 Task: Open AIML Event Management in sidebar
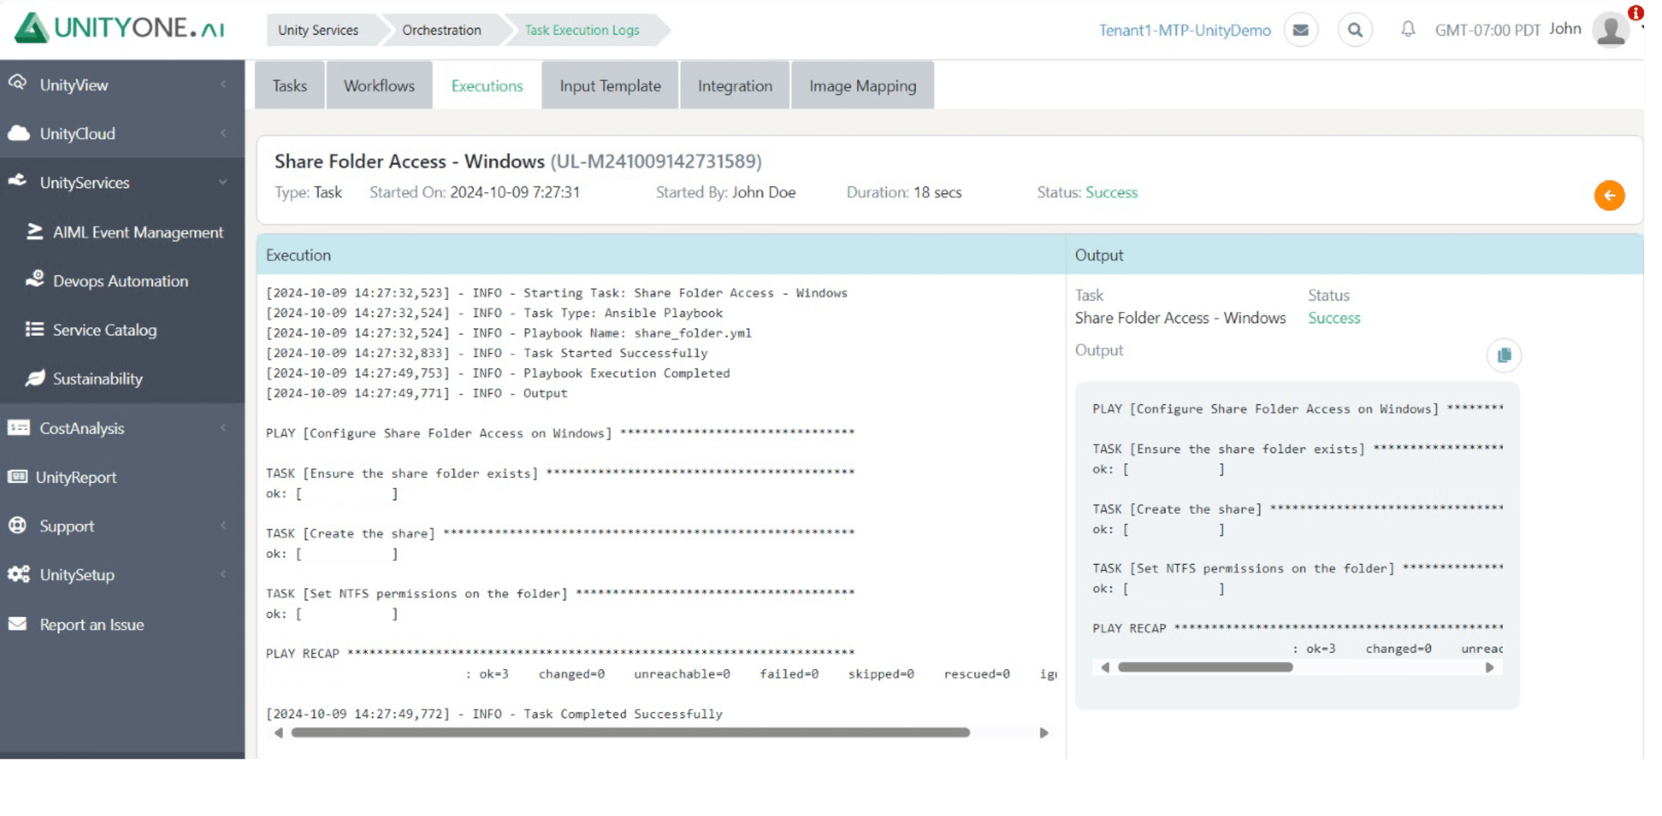pos(138,232)
